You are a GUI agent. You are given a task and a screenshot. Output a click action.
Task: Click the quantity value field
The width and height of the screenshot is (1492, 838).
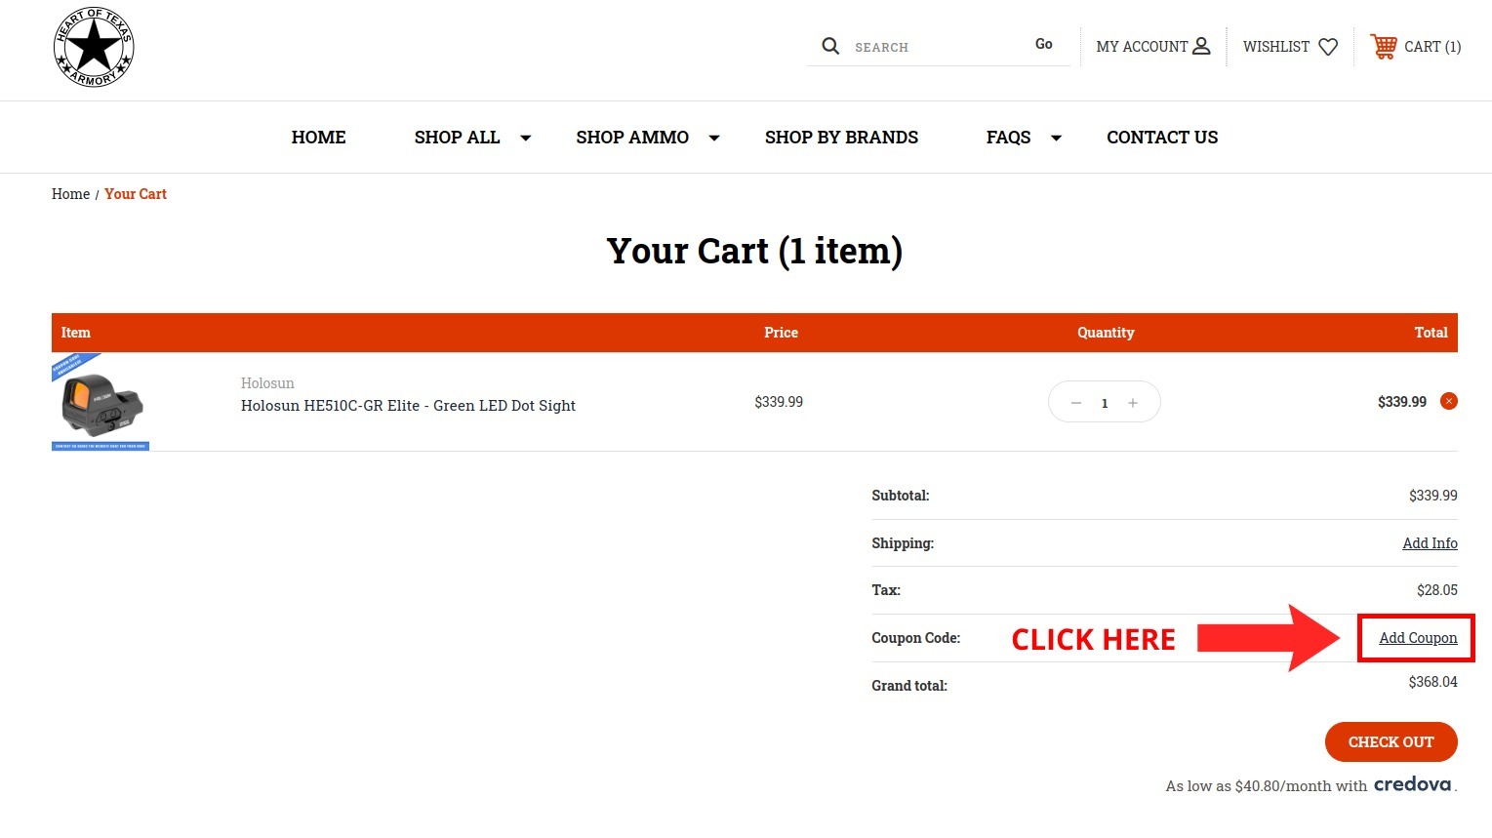tap(1105, 403)
